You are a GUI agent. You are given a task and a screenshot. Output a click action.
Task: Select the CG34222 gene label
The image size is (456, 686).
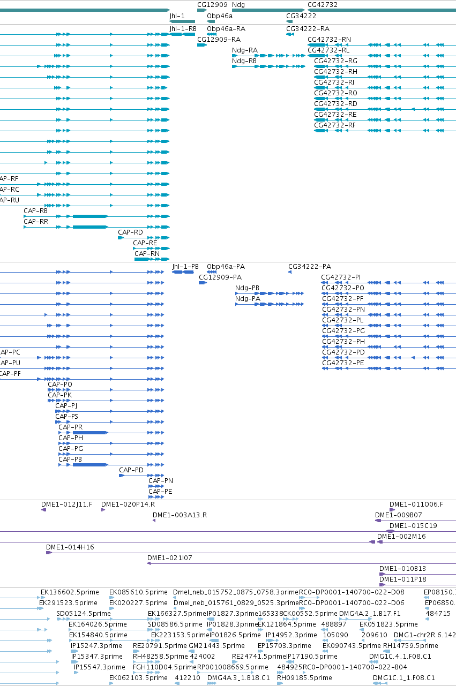tap(301, 16)
